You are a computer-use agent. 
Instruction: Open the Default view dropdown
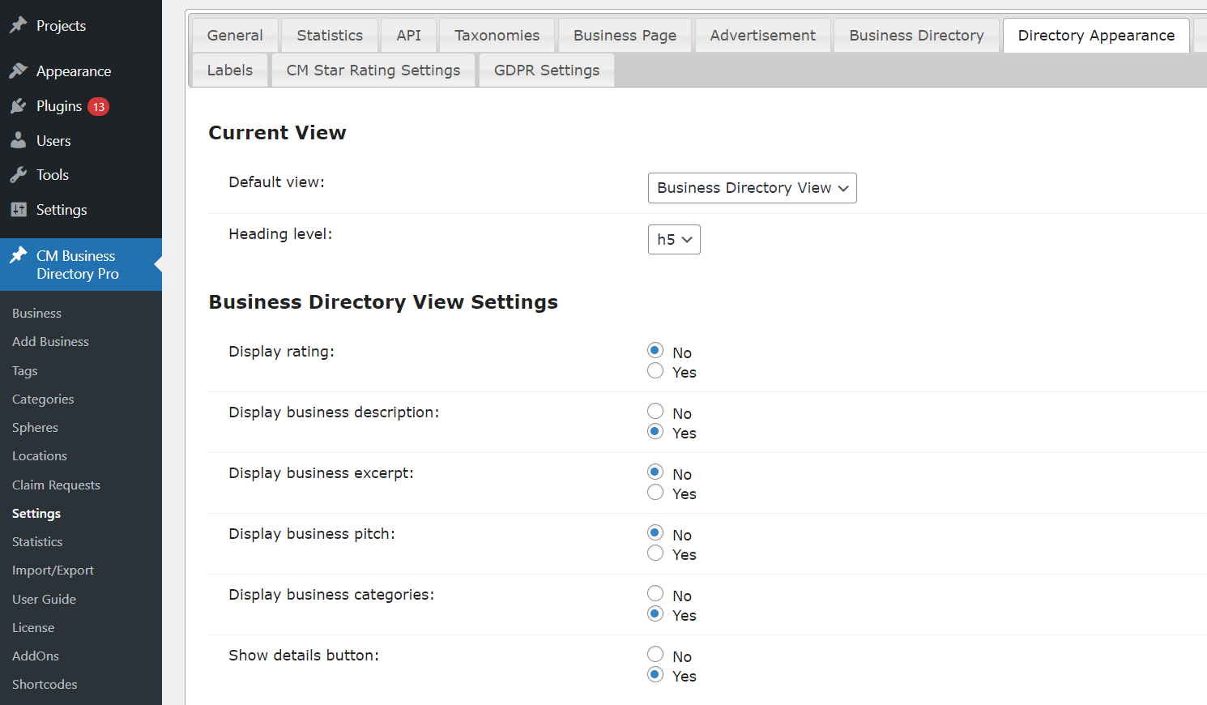point(752,188)
